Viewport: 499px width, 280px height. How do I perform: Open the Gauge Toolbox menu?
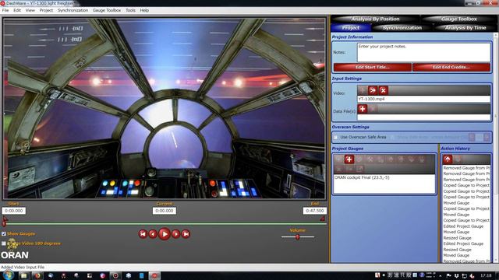point(107,10)
